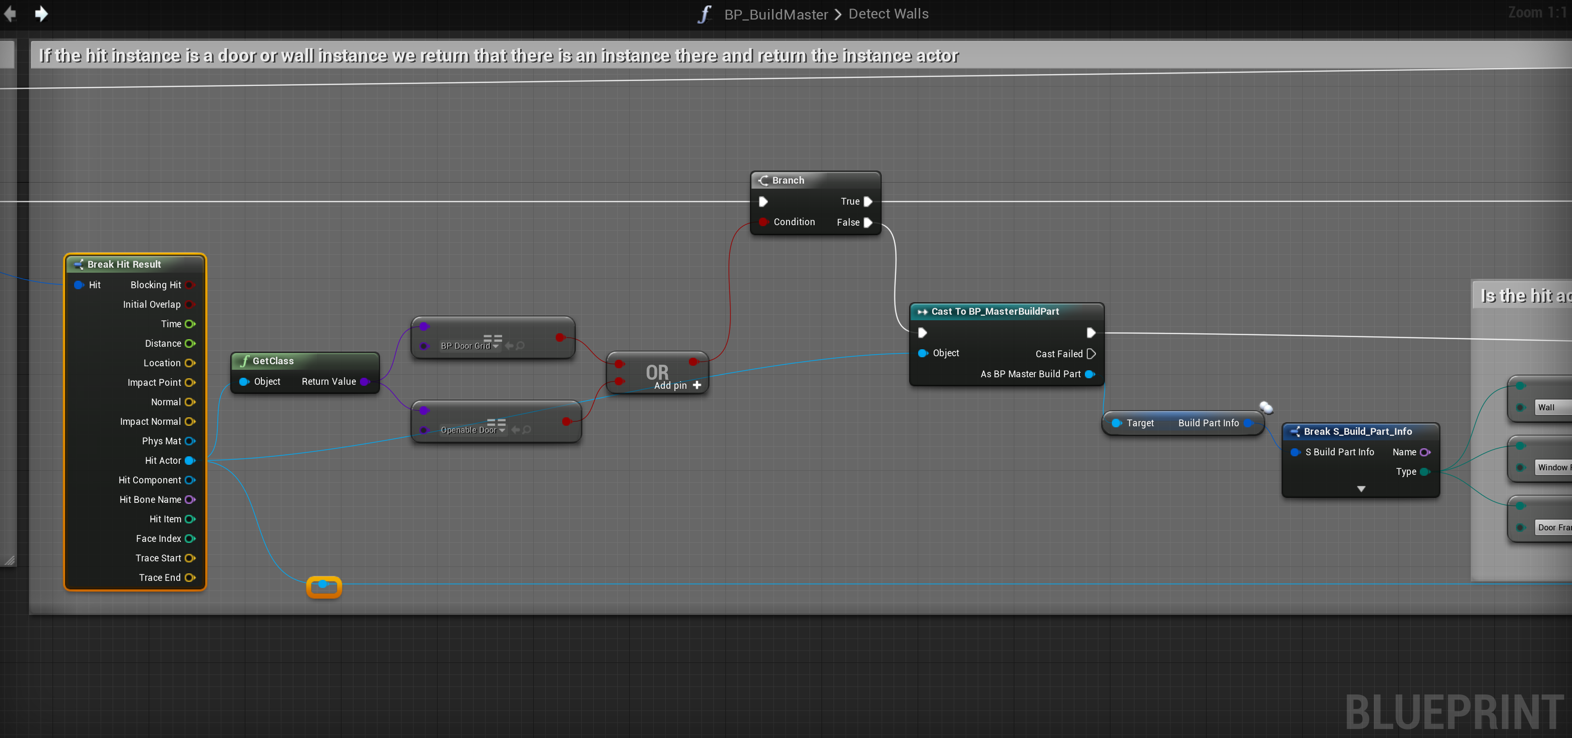Click the function icon beside BP_BuildMaster
The image size is (1572, 738).
(x=705, y=14)
